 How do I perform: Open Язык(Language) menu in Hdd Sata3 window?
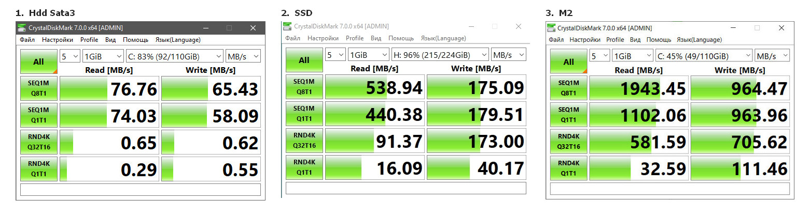click(x=178, y=40)
